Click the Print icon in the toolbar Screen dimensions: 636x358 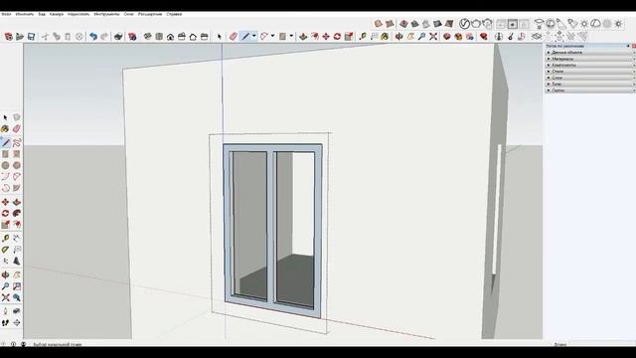[x=118, y=37]
